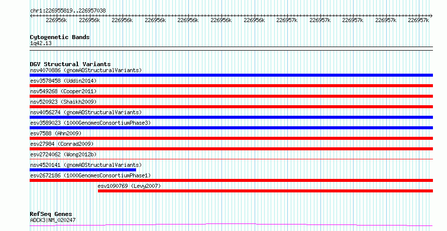The width and height of the screenshot is (447, 231).
Task: Click the ADCK3|NM_020247 gene label
Action: click(53, 220)
